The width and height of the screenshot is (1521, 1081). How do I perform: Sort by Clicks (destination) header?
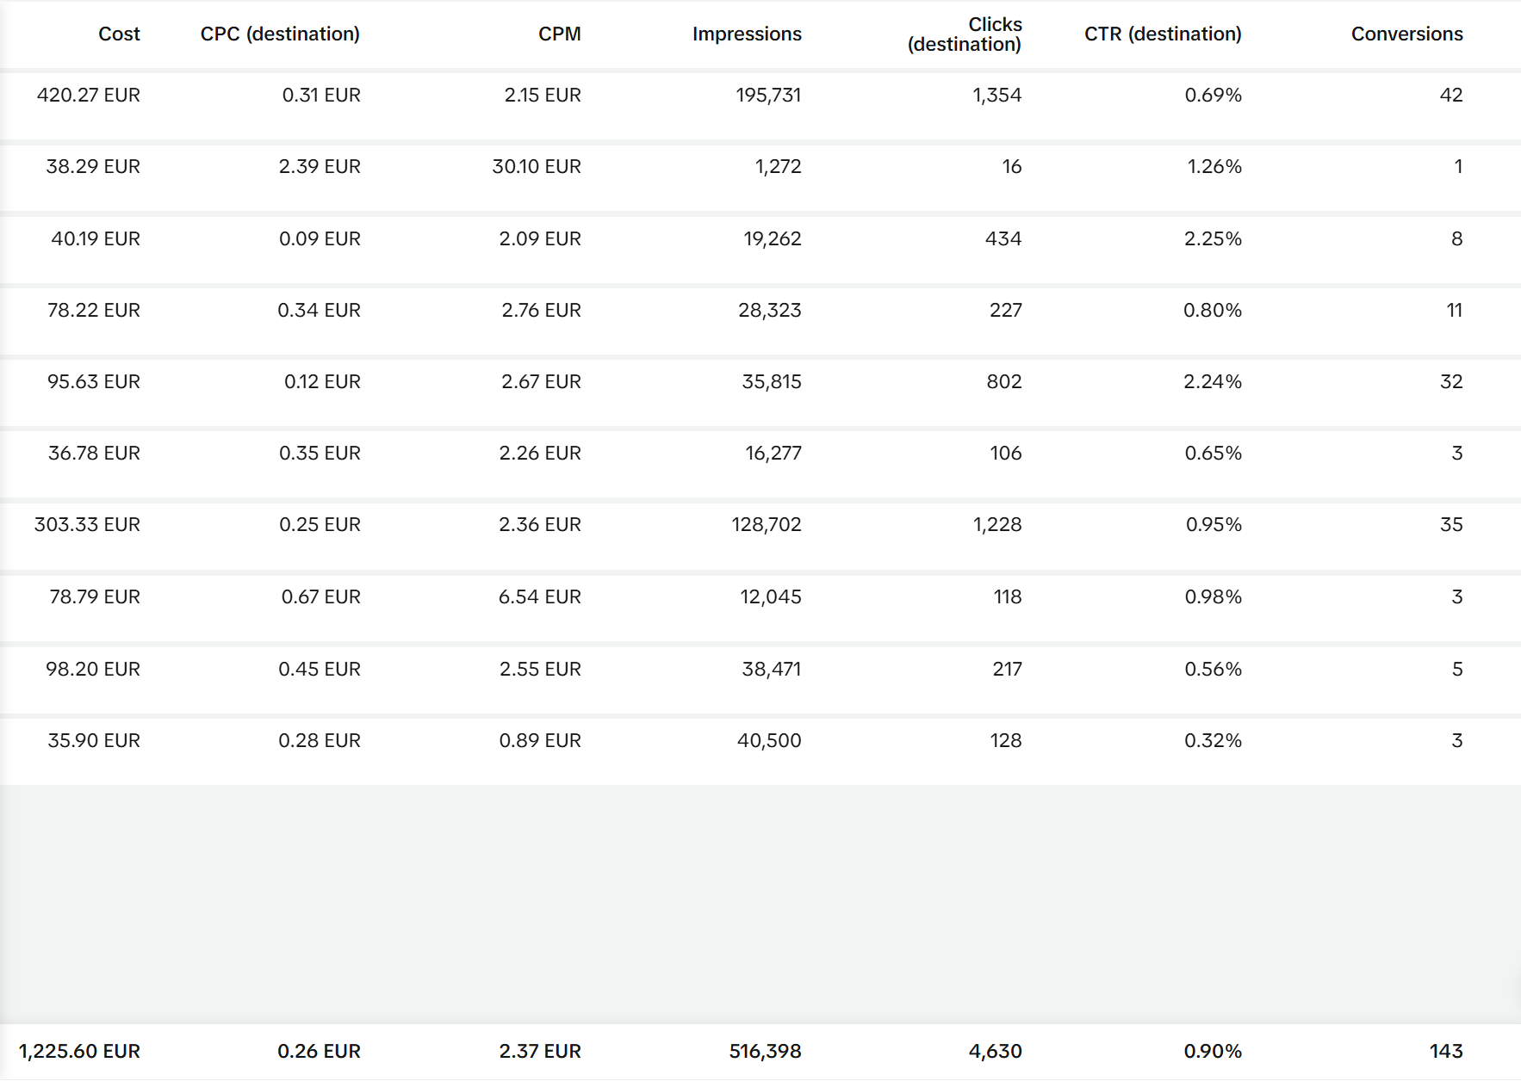[965, 34]
